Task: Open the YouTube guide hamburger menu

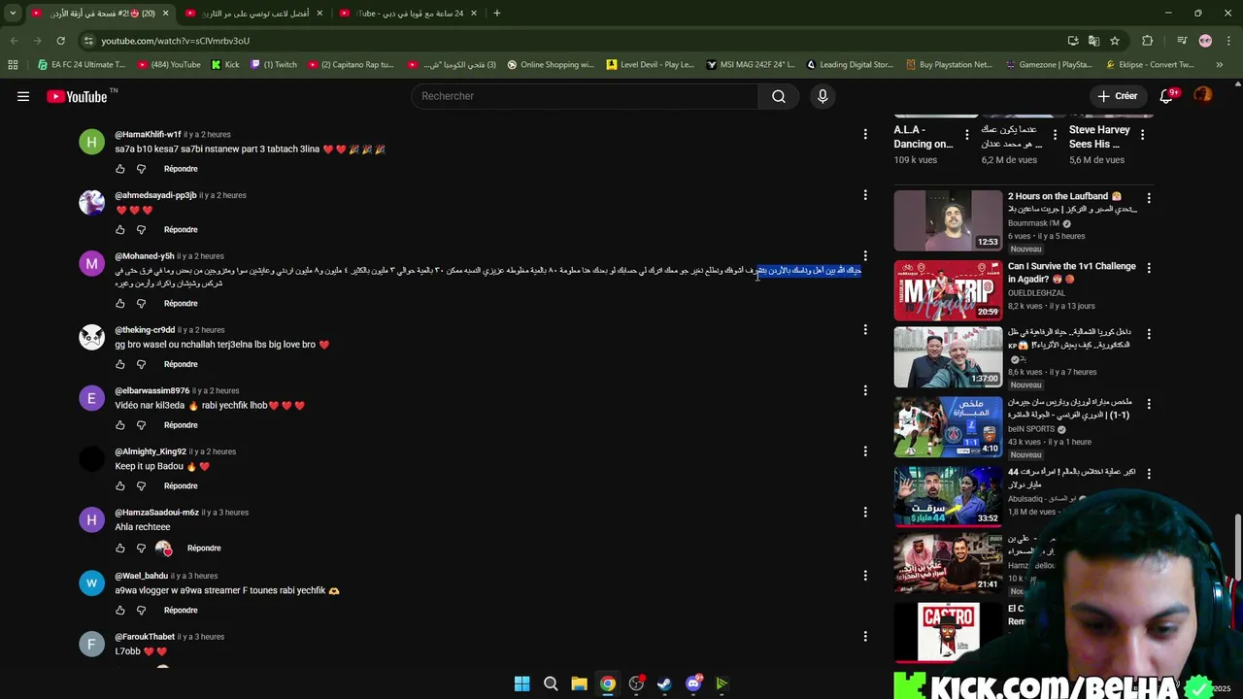Action: coord(23,96)
